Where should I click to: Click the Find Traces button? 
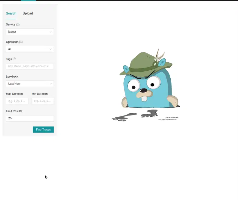point(43,130)
